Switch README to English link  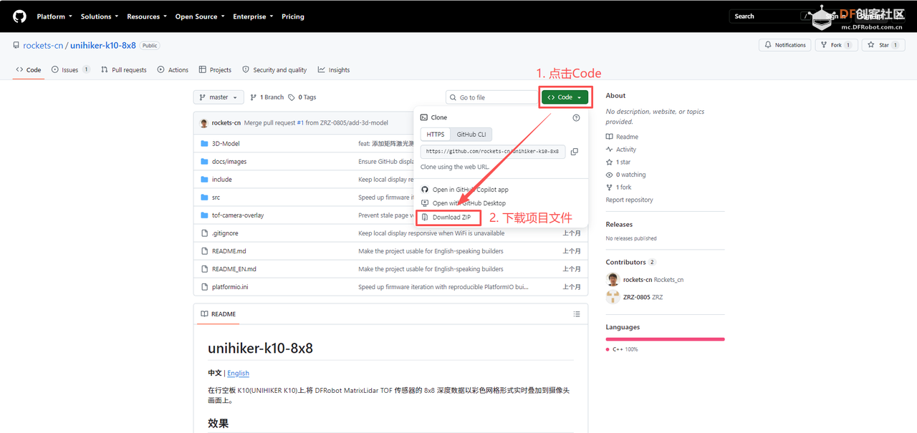point(239,374)
